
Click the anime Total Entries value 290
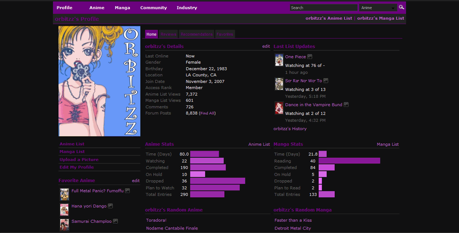point(184,194)
